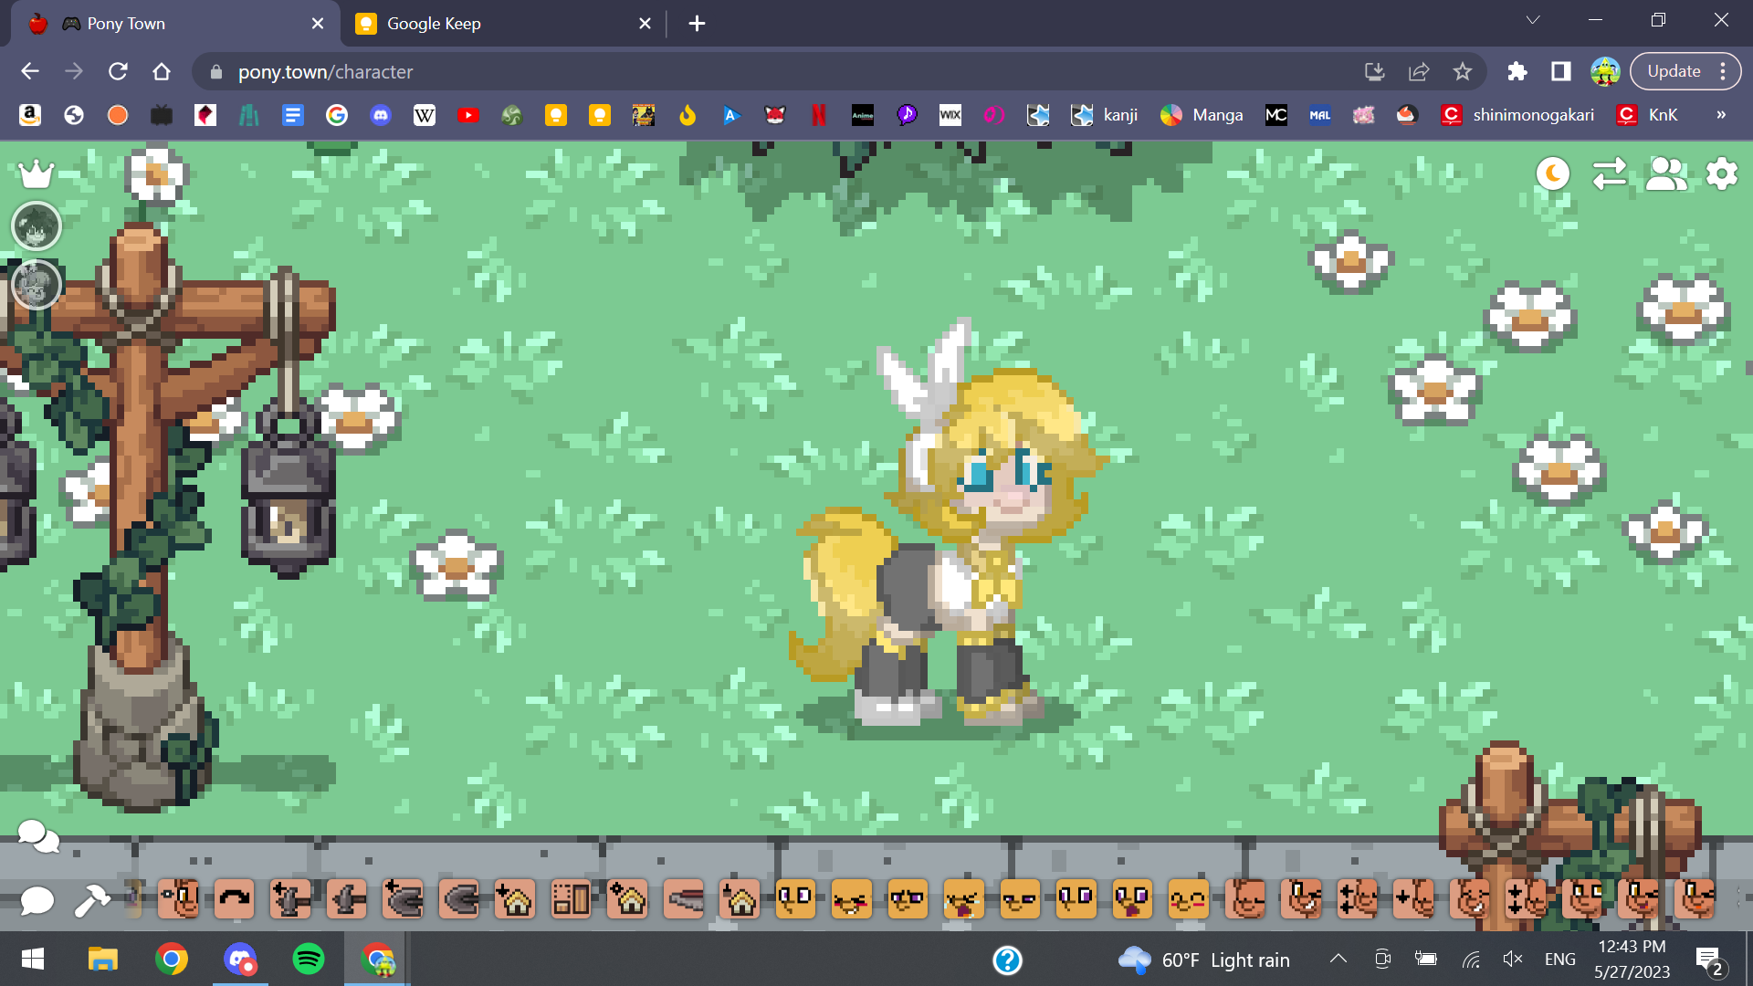1753x986 pixels.
Task: Switch to the Google Keep tab
Action: coord(434,24)
